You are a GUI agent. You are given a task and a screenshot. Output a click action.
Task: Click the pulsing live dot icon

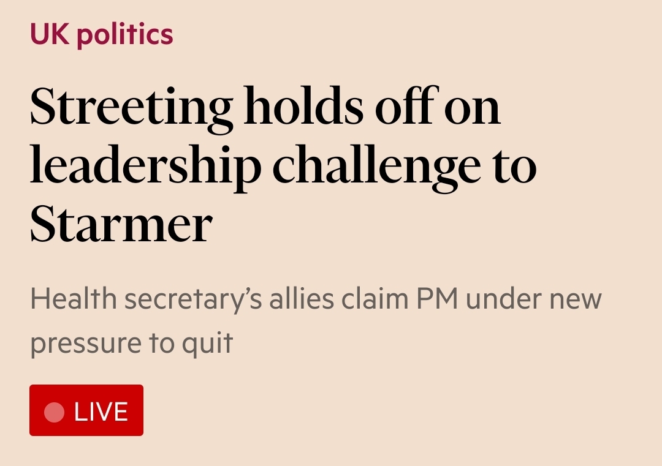click(55, 412)
